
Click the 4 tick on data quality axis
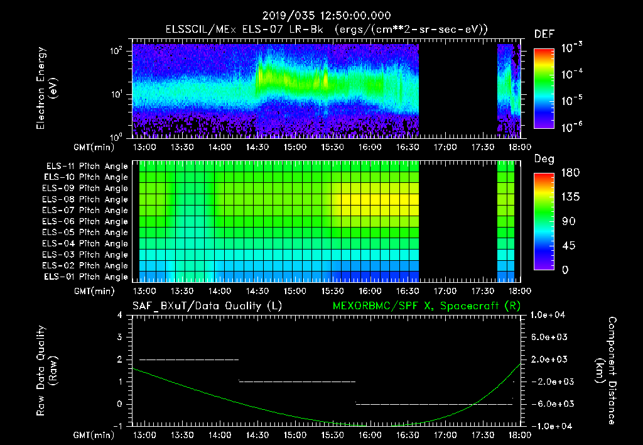tap(120, 315)
